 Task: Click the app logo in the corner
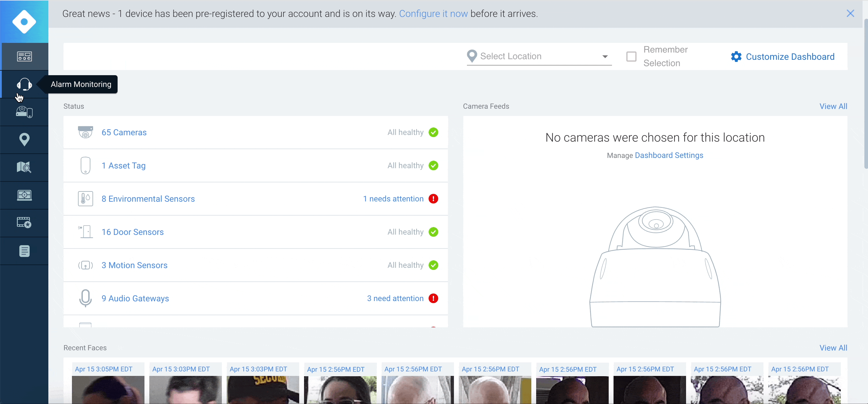tap(24, 21)
